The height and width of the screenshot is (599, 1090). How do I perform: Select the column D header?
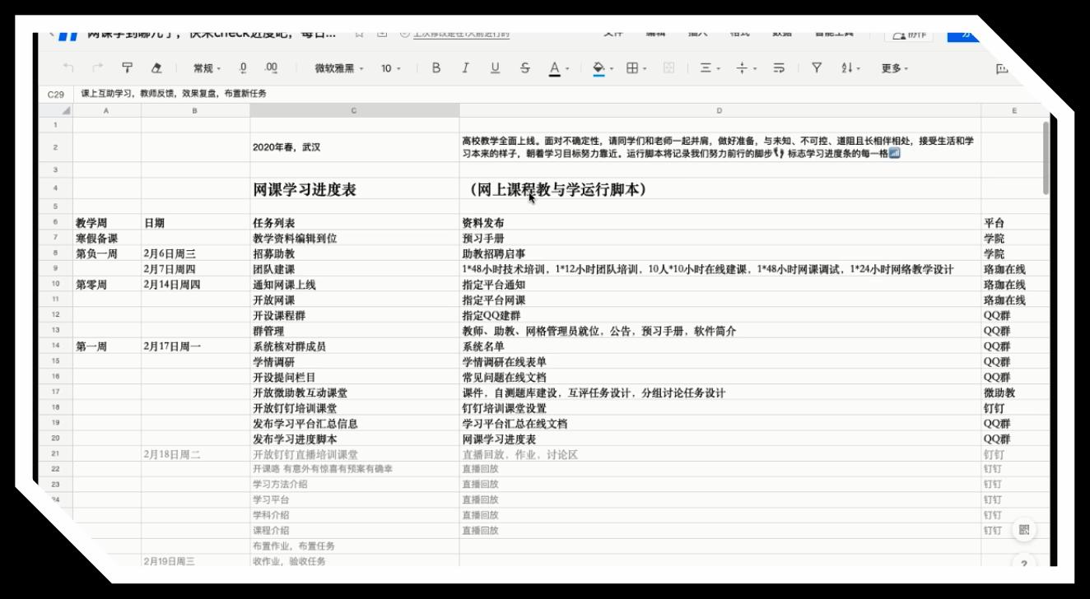[720, 109]
